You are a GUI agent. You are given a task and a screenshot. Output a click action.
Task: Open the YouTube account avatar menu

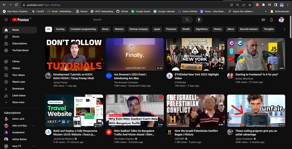[x=281, y=20]
